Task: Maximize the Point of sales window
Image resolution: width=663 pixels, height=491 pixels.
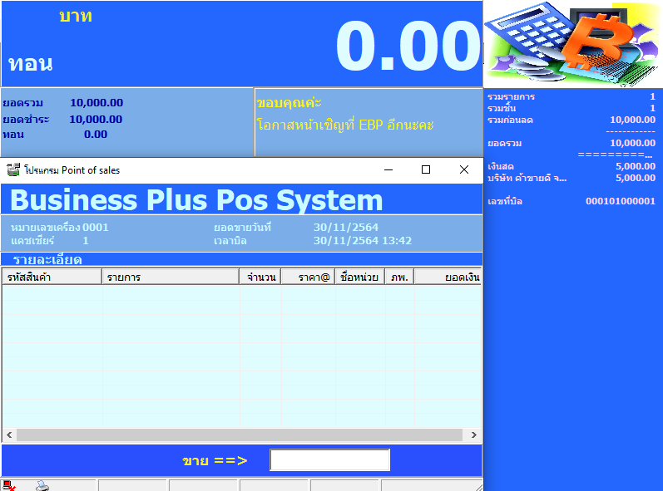Action: click(426, 169)
